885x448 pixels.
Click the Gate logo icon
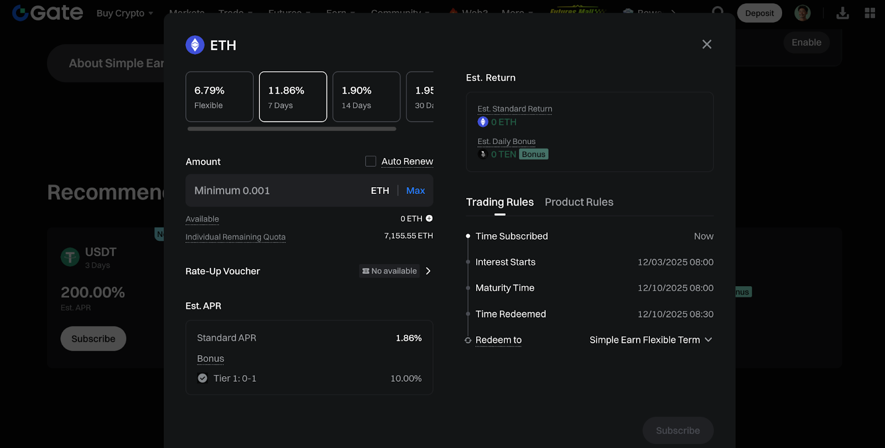pyautogui.click(x=20, y=13)
